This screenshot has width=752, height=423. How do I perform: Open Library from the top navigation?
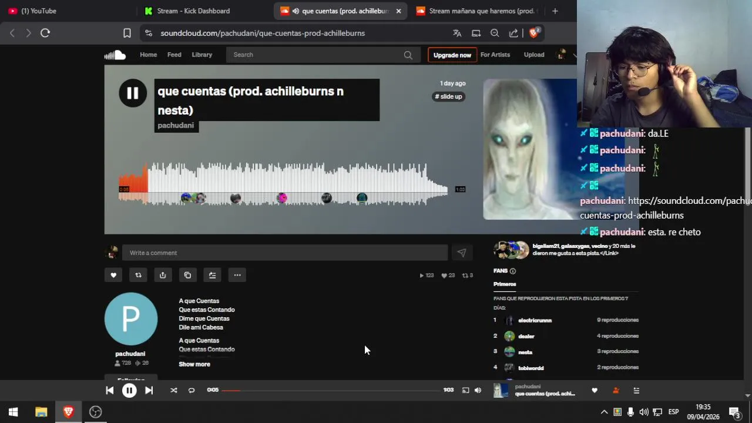coord(202,55)
